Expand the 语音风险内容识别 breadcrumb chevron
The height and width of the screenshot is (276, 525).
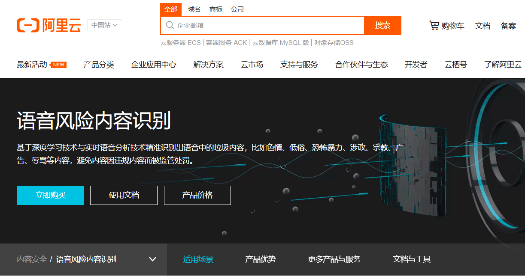tap(152, 259)
